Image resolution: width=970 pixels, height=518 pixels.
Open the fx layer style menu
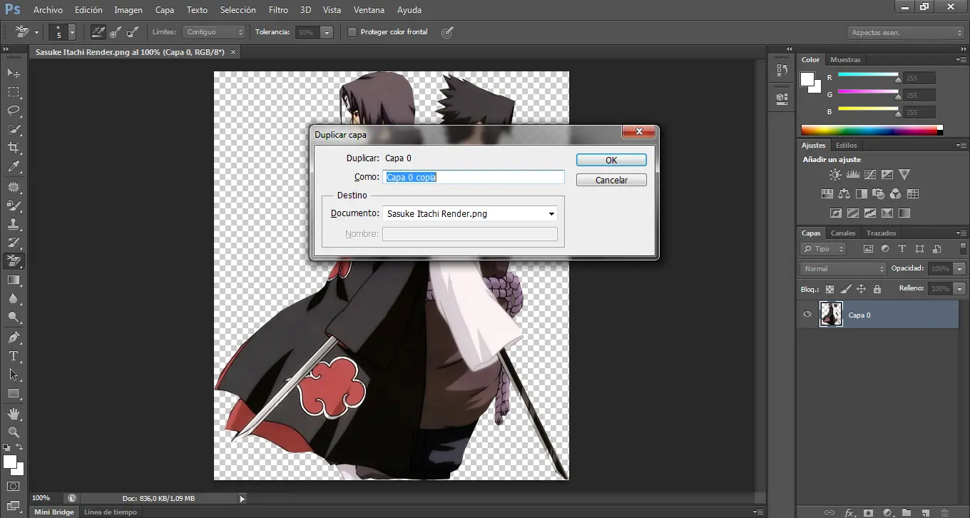[849, 512]
